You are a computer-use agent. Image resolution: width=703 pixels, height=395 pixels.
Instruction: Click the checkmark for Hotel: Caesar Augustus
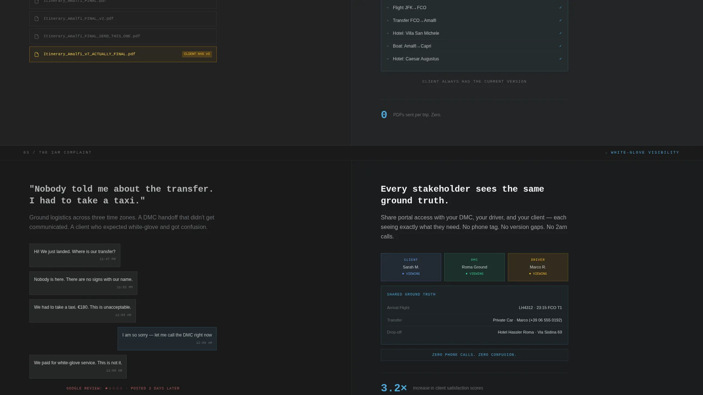560,59
